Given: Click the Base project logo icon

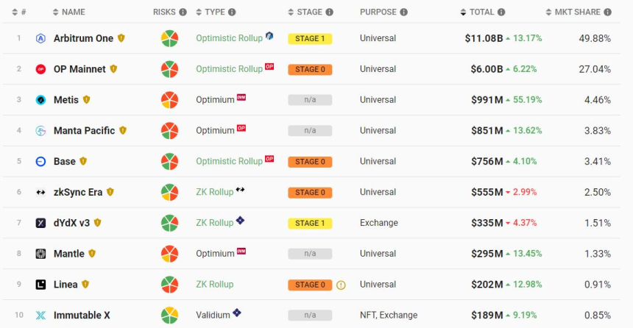Looking at the screenshot, I should click(40, 162).
